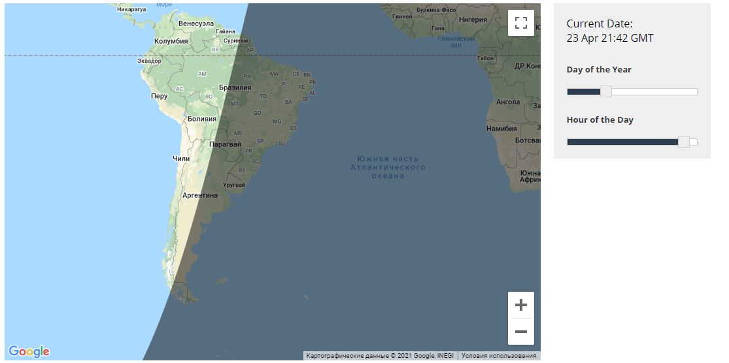Click the Hour of the Day heading

pos(600,119)
